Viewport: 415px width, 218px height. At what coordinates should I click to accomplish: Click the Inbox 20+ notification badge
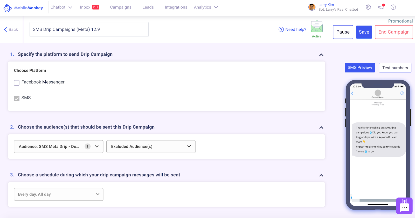tap(96, 7)
